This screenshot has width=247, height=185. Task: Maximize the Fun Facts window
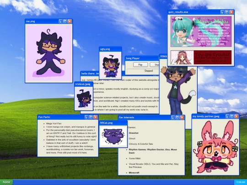click(x=91, y=117)
